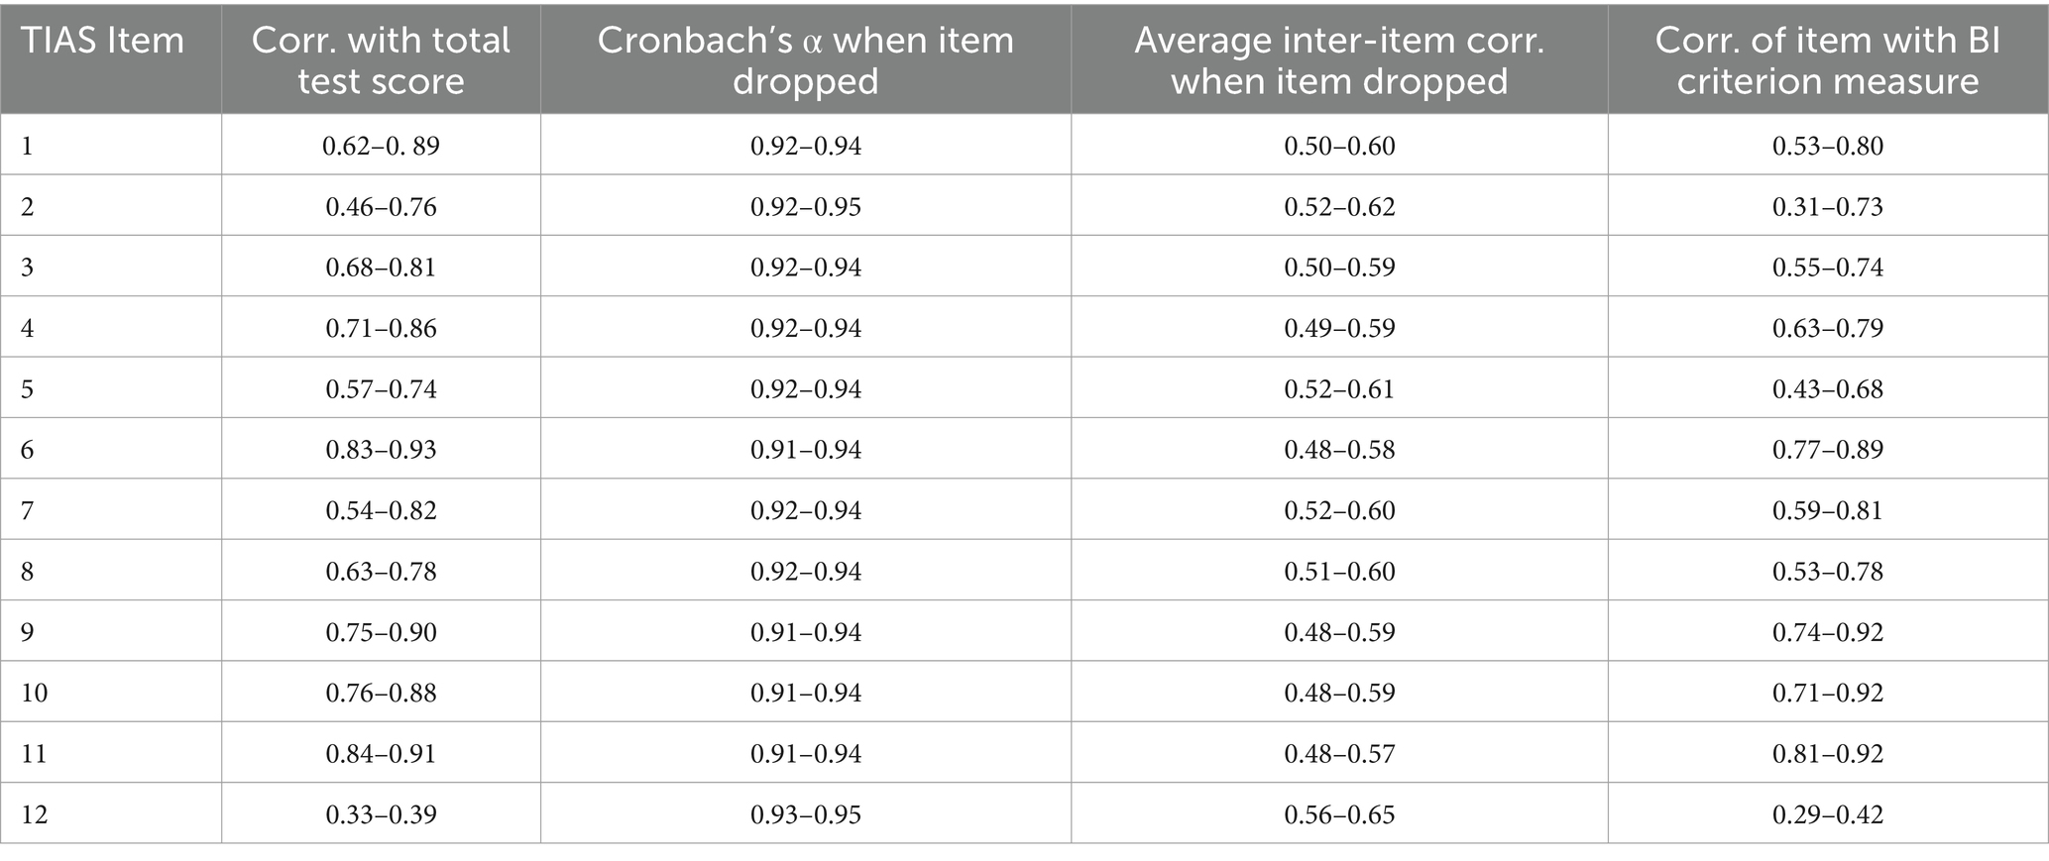Click the 0.83–0.93 total score cell

pyautogui.click(x=381, y=450)
